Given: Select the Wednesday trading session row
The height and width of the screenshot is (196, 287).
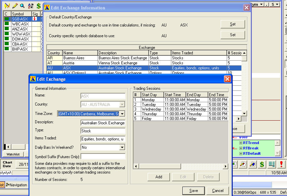Looking at the screenshot, I should pos(181,109).
